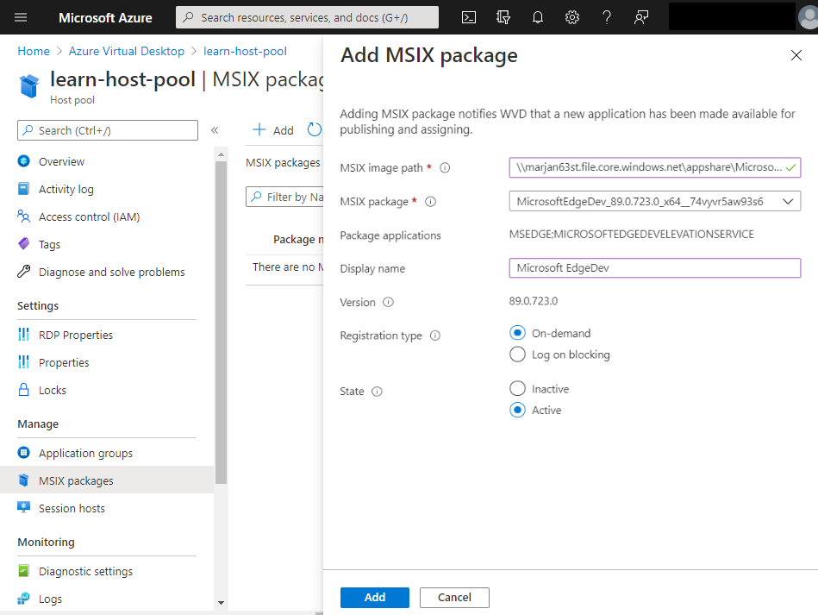Click the Add command in the toolbar
Screen dimensions: 818x615
tap(273, 130)
